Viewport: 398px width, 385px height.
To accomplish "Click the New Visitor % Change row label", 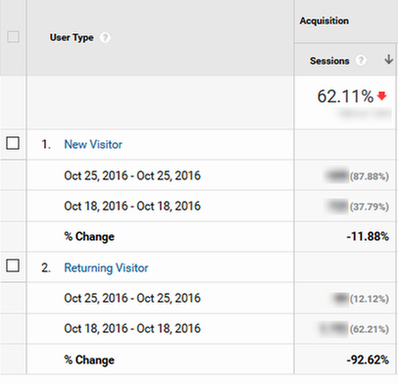I will [89, 236].
